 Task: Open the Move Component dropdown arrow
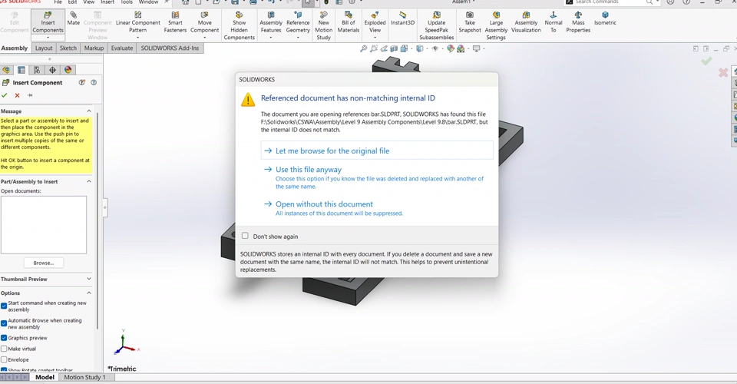(204, 37)
